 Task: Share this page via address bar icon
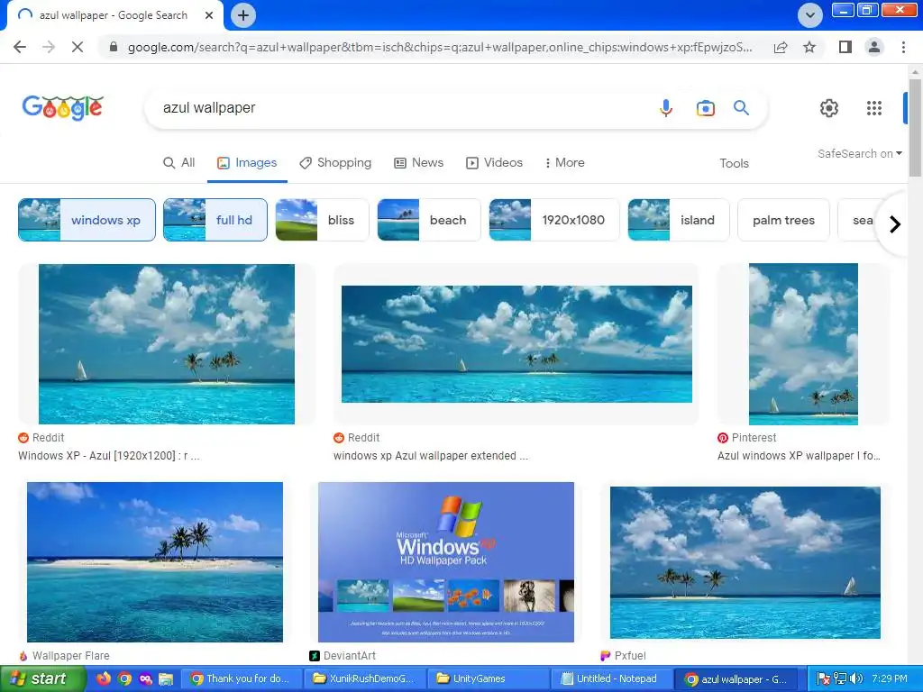[781, 47]
